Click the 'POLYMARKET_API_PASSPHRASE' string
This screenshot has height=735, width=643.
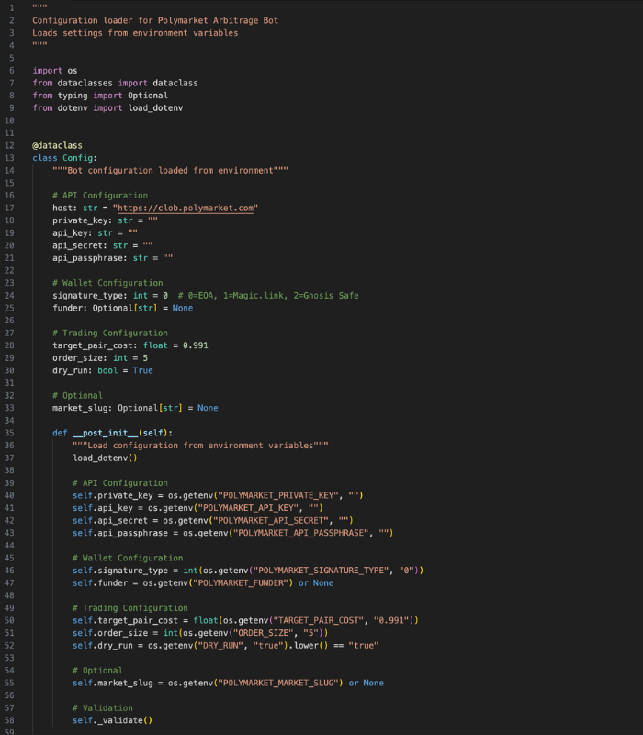point(301,533)
